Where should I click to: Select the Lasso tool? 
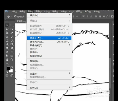click(7, 29)
